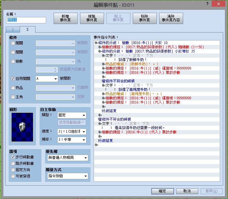Enable the 變數 condition checkbox
Screen dimensions: 228x199
(13, 61)
